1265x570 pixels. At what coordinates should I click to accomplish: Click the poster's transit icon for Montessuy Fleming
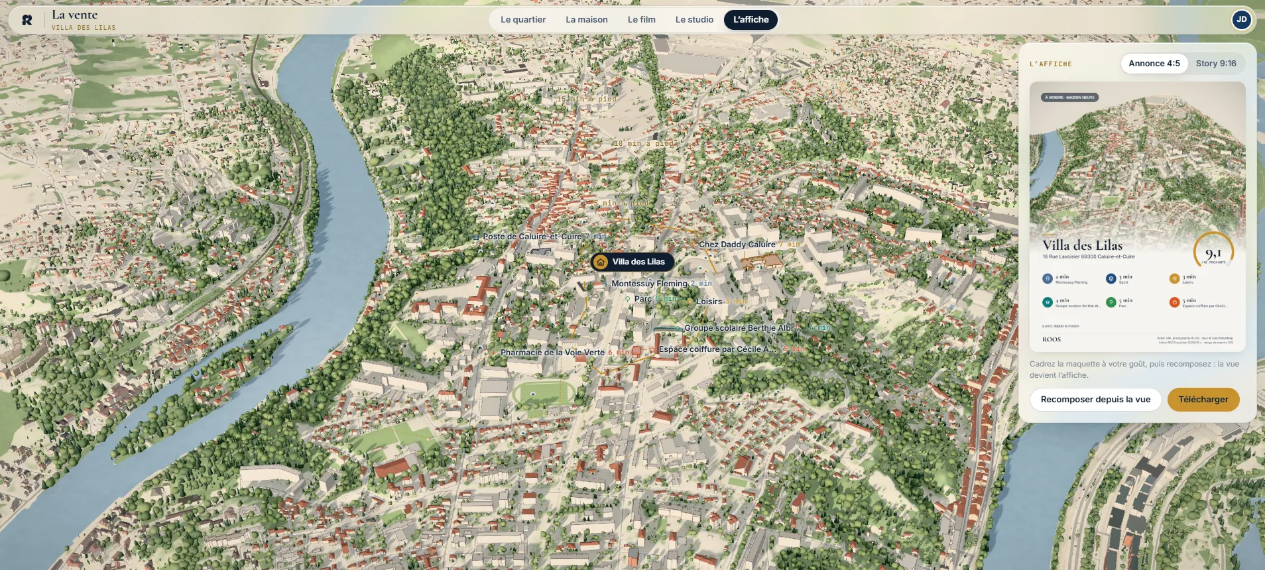click(x=1047, y=279)
